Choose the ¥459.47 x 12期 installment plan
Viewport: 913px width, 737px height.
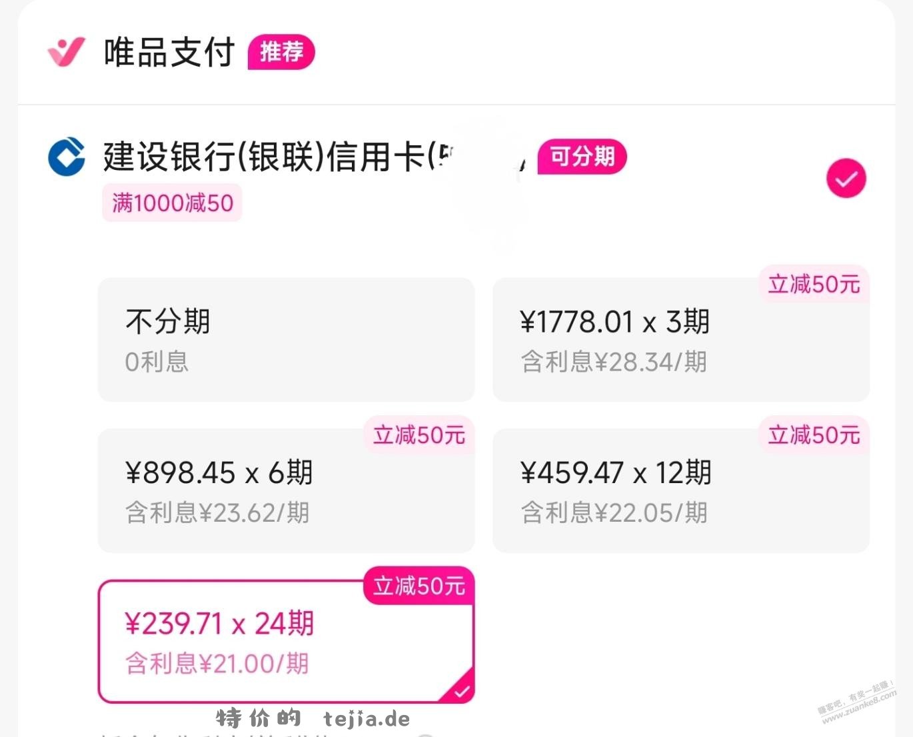(x=680, y=490)
